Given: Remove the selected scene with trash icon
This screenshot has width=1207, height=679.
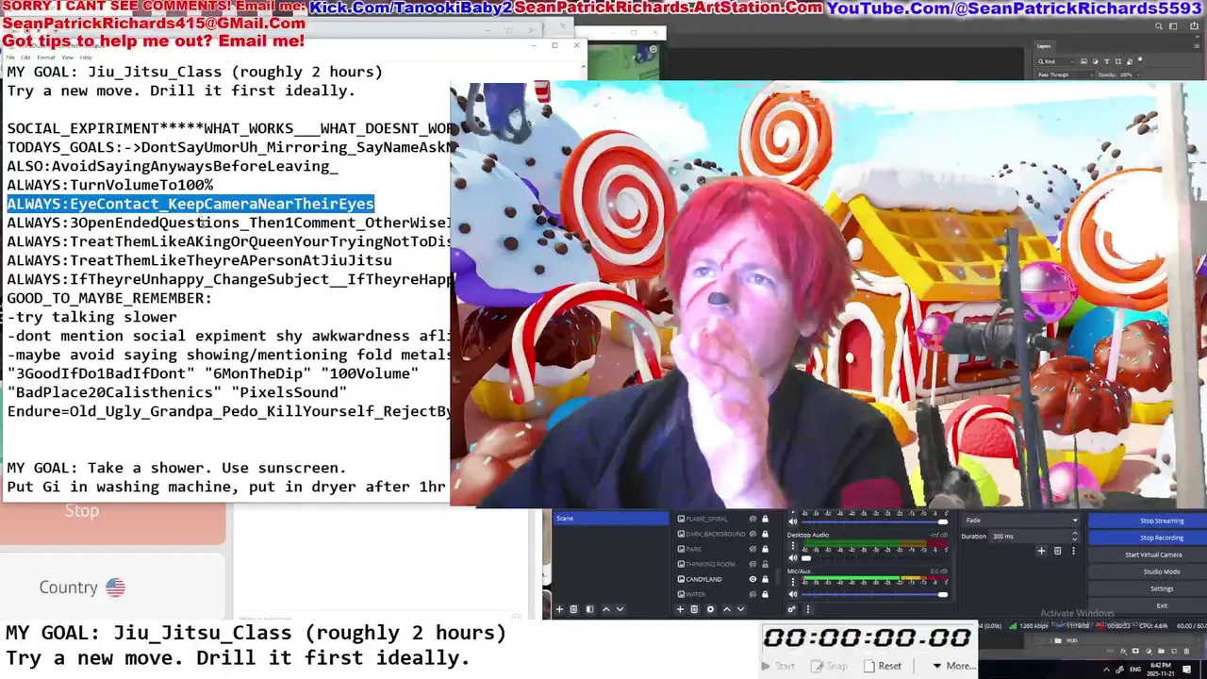Looking at the screenshot, I should (573, 609).
